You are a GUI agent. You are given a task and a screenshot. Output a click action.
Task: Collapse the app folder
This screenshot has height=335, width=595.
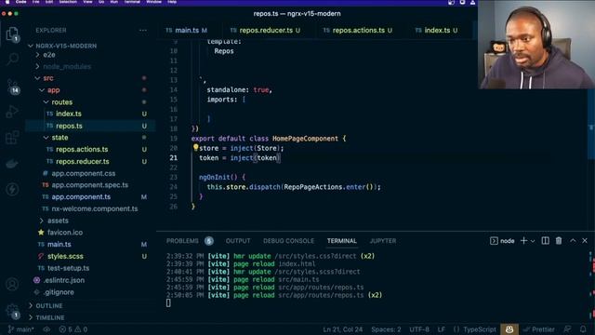tap(42, 90)
